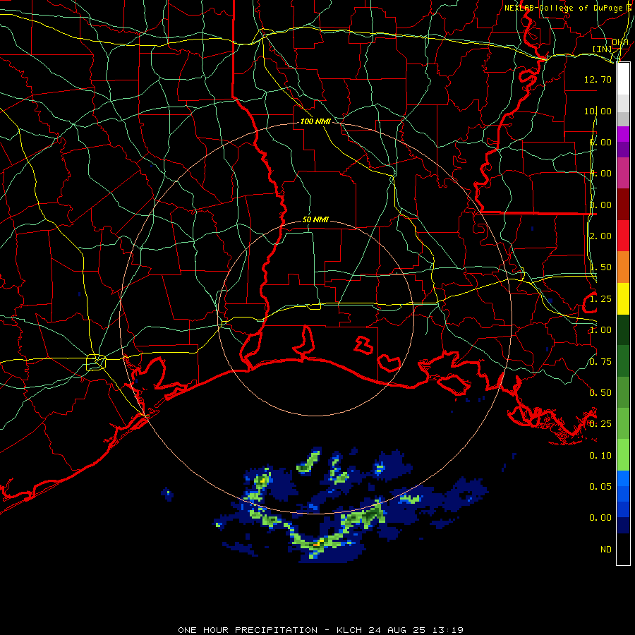Screen dimensions: 635x635
Task: Click the '50 NMI' range ring label
Action: tap(315, 219)
